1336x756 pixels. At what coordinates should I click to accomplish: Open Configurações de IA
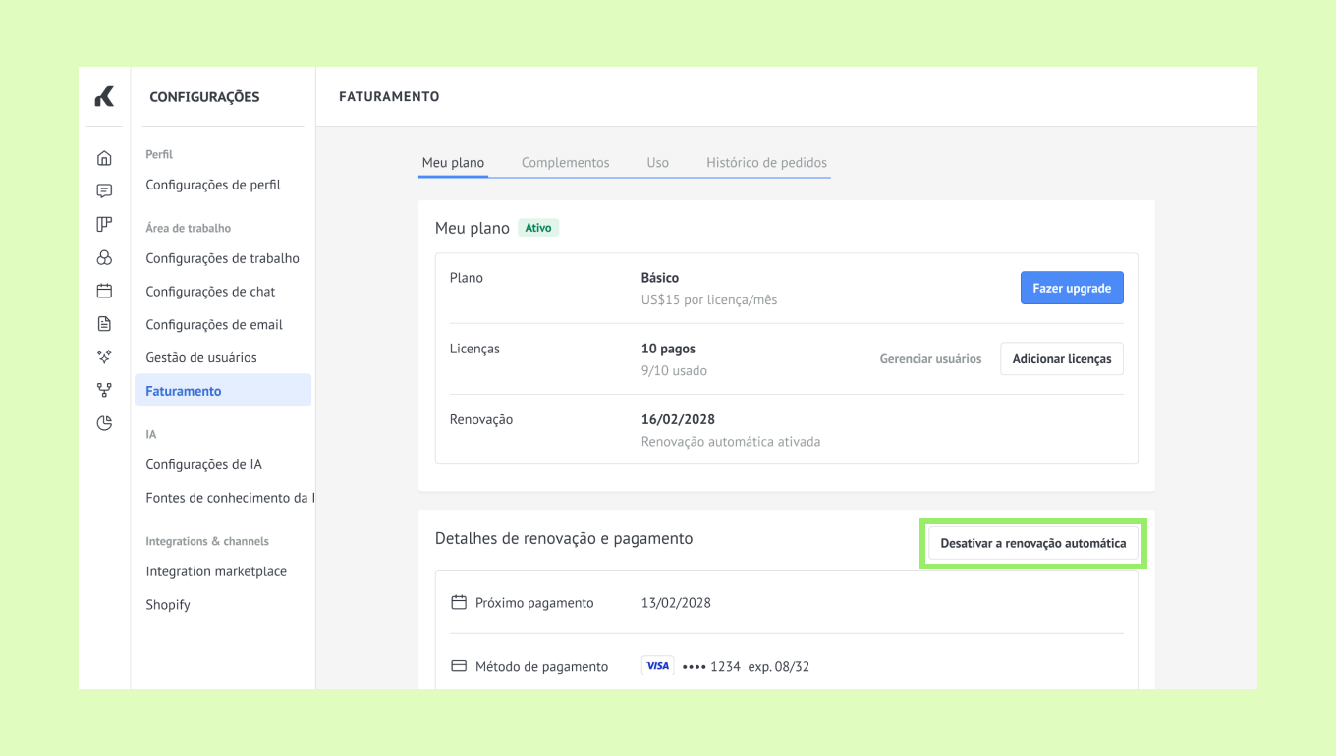pyautogui.click(x=203, y=464)
